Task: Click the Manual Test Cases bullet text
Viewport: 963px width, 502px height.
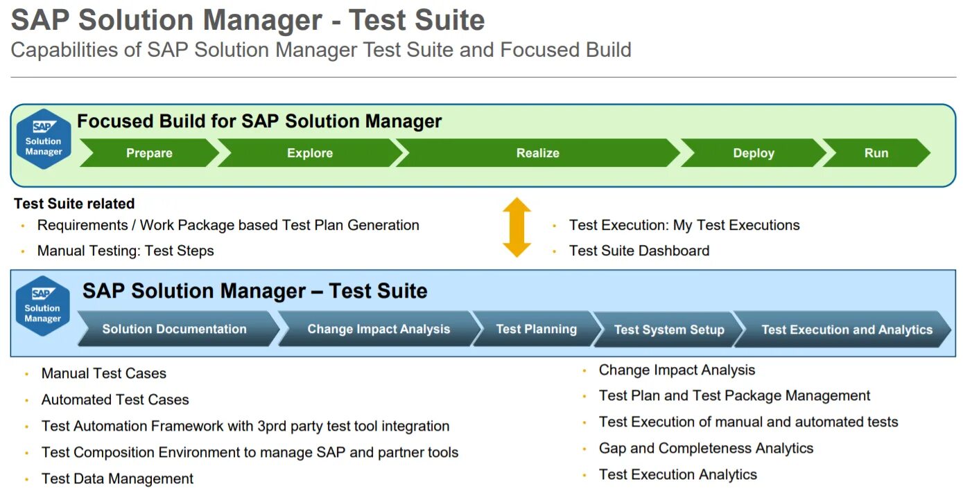Action: coord(104,374)
